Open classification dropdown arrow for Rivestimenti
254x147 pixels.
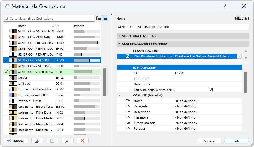pos(239,56)
